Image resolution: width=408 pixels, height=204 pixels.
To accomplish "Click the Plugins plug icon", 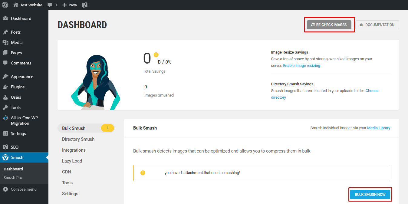I will tap(5, 87).
